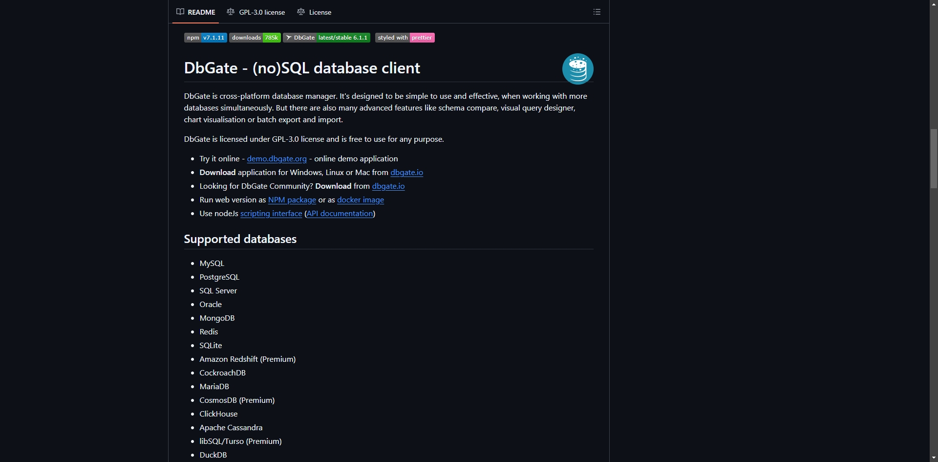Open the demo.dbgate.org link

click(277, 159)
